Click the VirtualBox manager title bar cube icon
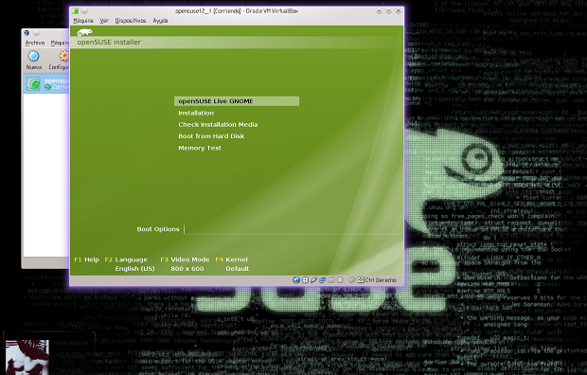Screen dimensions: 587x375 27,33
